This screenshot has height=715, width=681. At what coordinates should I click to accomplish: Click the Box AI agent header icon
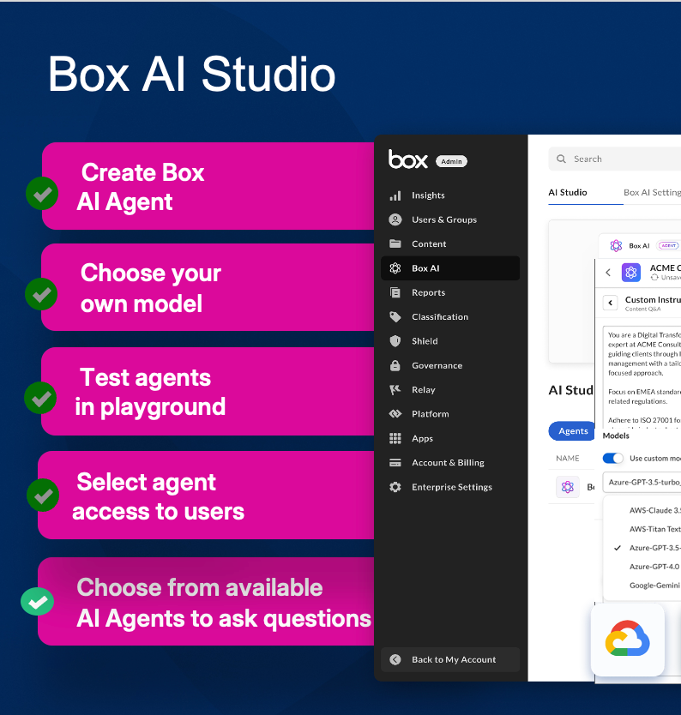click(616, 246)
